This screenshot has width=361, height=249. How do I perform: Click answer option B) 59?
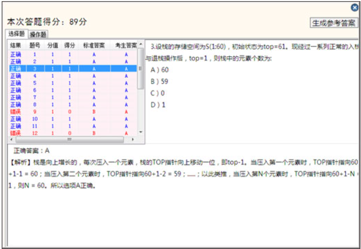click(x=160, y=82)
